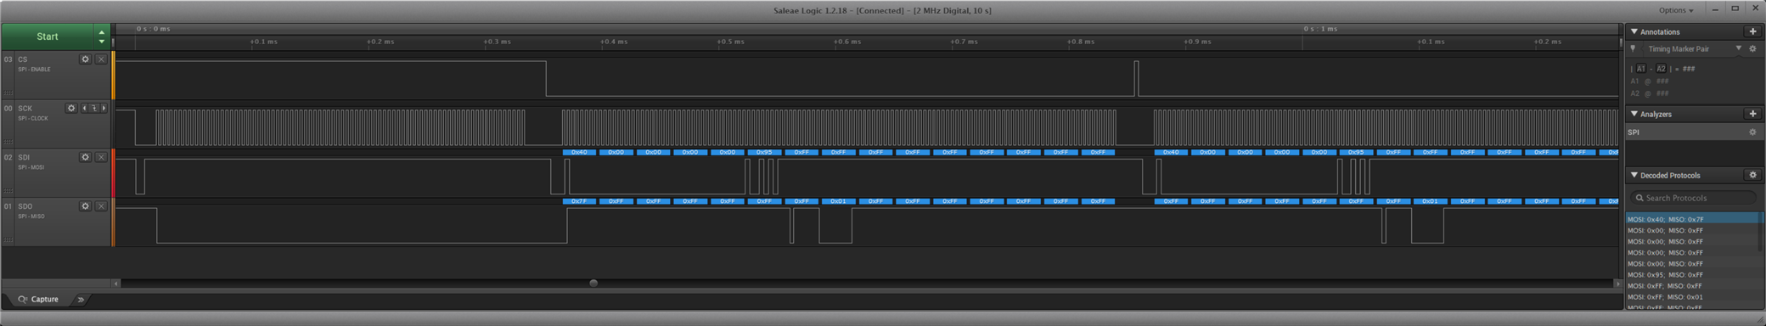Open the Options menu
Image resolution: width=1766 pixels, height=326 pixels.
(x=1676, y=10)
